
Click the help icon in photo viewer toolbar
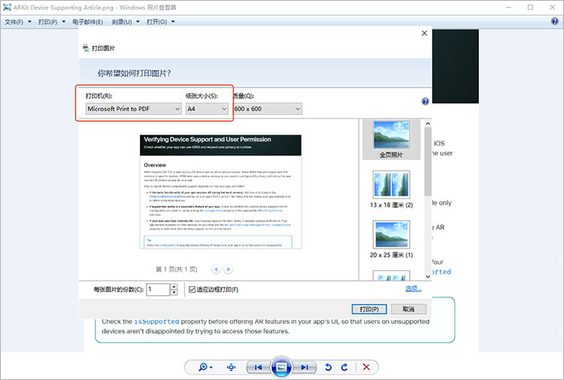[x=555, y=21]
